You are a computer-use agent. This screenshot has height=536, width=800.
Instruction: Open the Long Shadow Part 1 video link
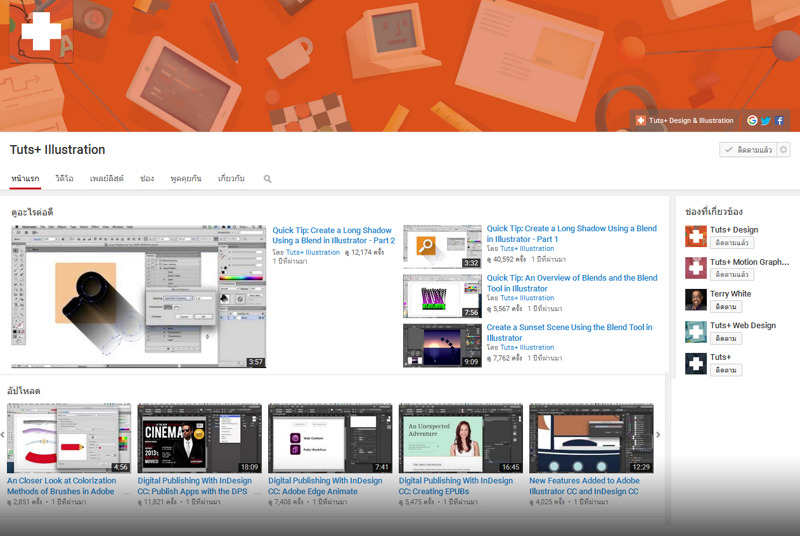(571, 234)
